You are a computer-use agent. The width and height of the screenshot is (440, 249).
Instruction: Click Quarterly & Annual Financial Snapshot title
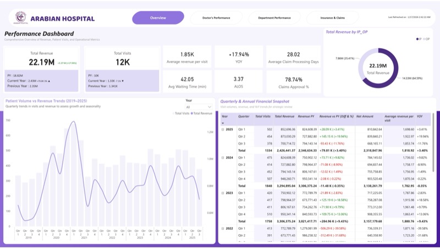tap(255, 101)
